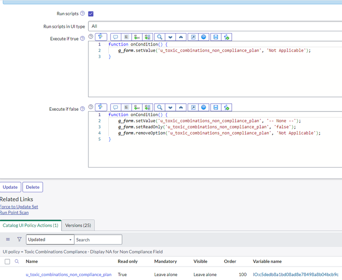
Task: Toggle syntax editor icon in Execute if false toolbar
Action: pos(101,107)
